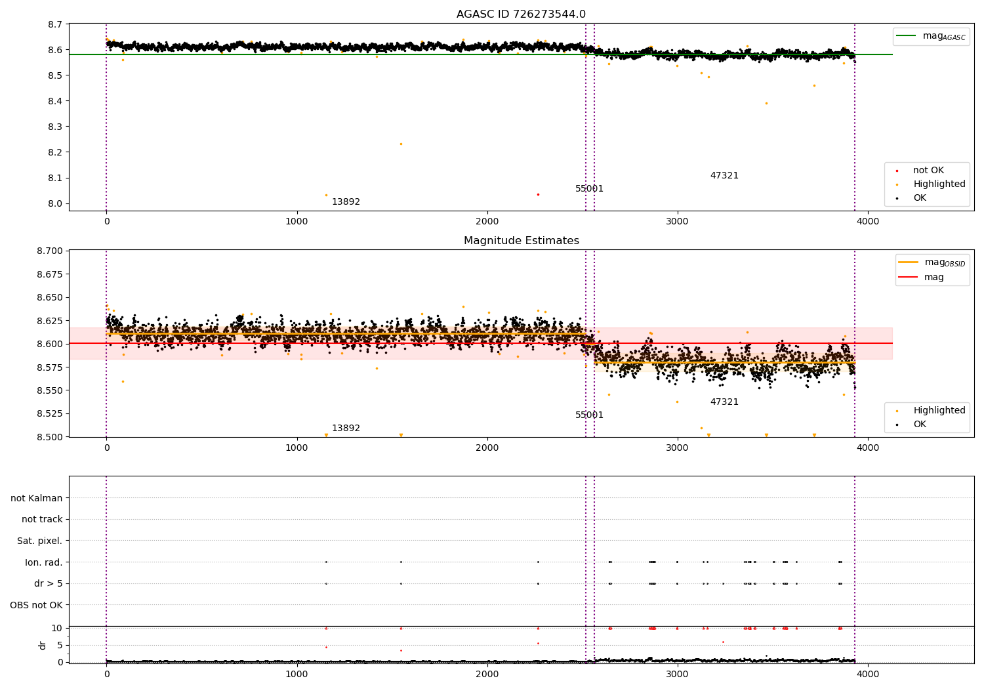This screenshot has width=984, height=689.
Task: Click the "8.525" y-axis tick label
Action: click(51, 414)
